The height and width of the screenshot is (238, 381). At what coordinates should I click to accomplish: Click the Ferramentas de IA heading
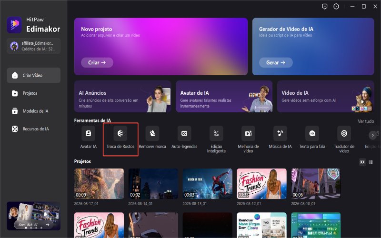pyautogui.click(x=92, y=120)
